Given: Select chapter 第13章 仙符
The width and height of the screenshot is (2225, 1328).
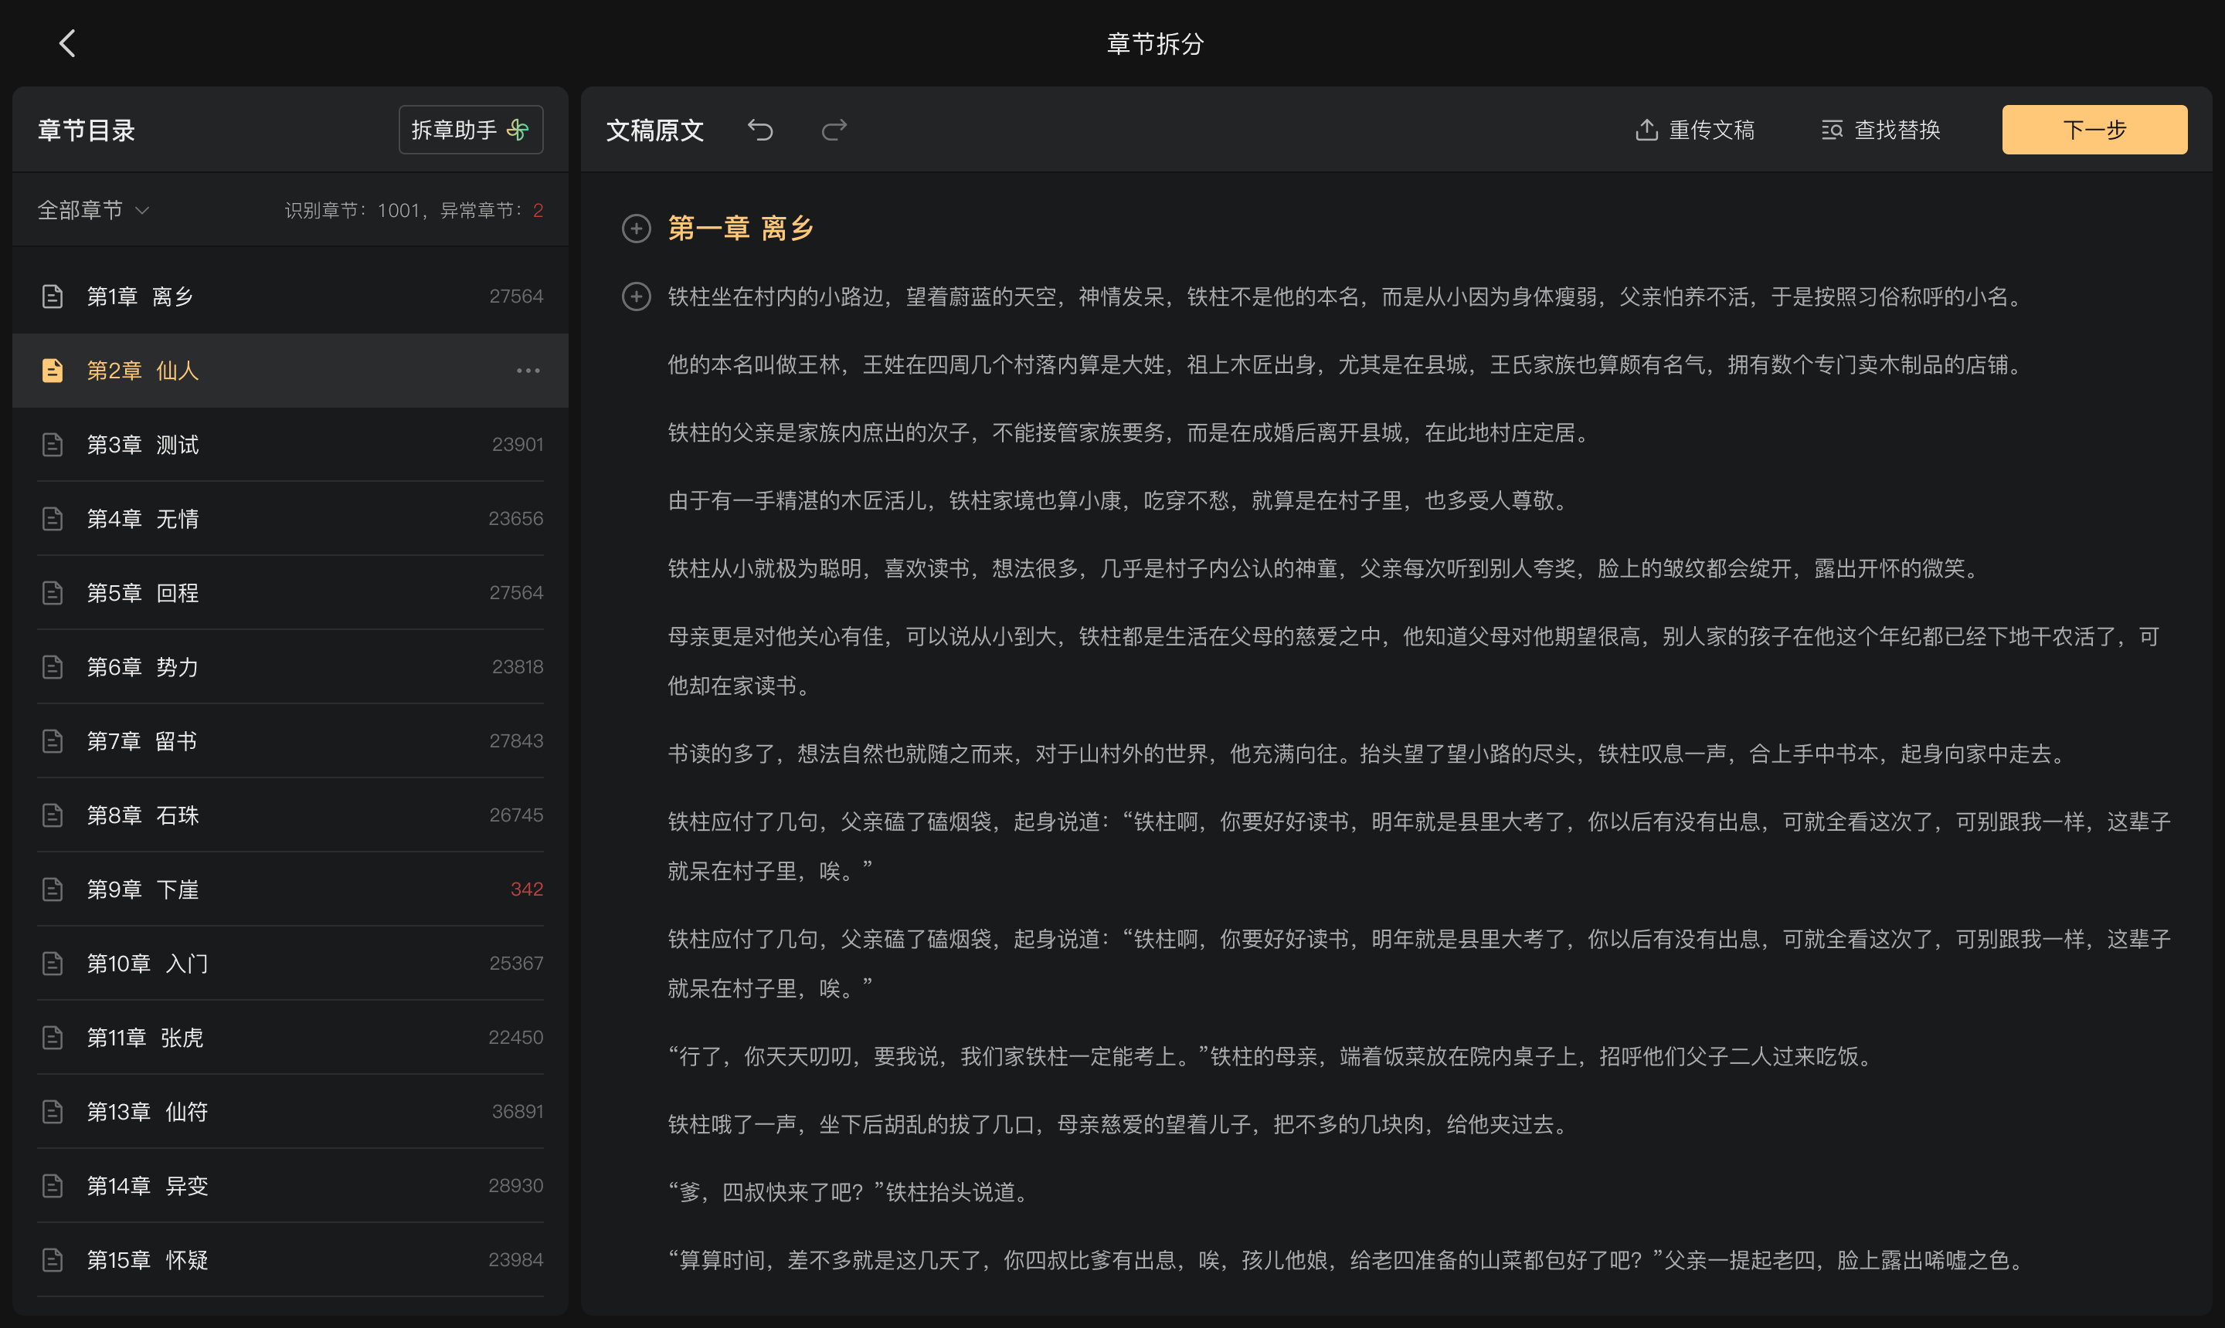Looking at the screenshot, I should coord(290,1112).
